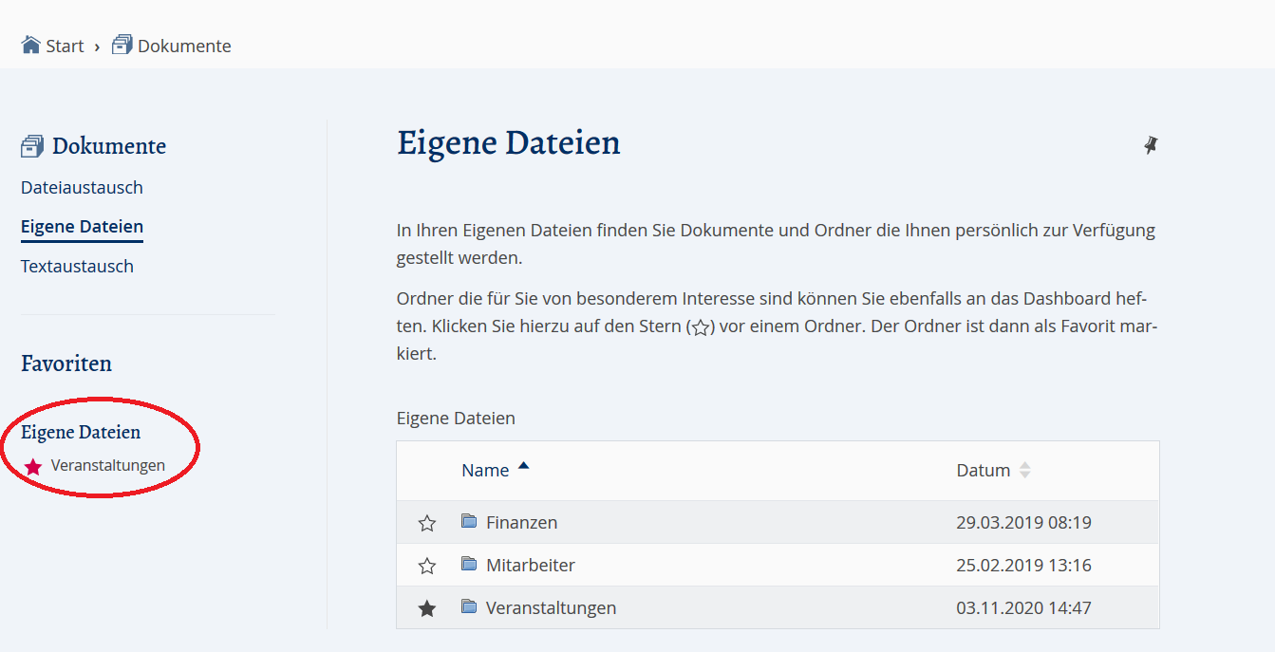Click Veranstaltungen under Favoriten
Image resolution: width=1275 pixels, height=652 pixels.
point(109,465)
